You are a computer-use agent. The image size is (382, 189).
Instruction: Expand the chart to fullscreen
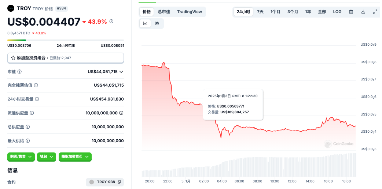tap(375, 12)
